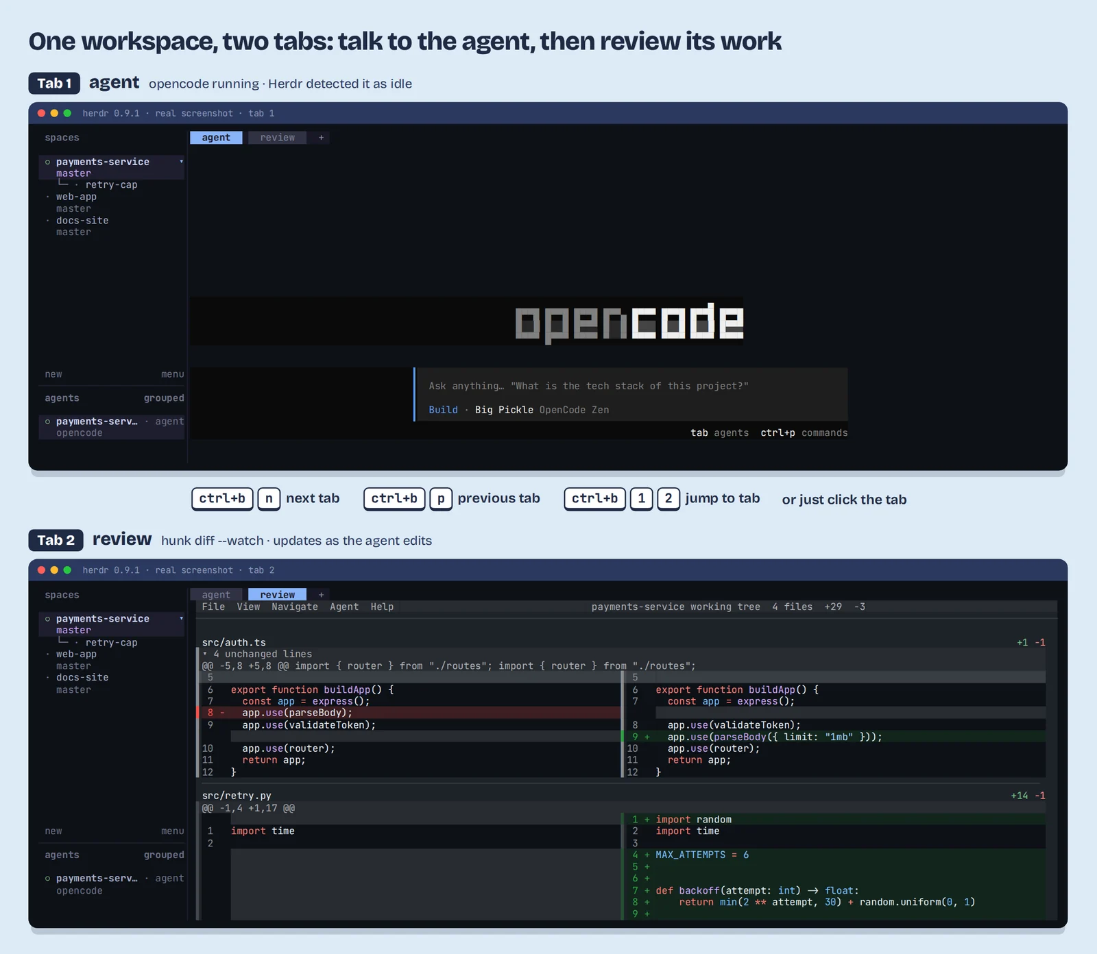Click 'menu' in the tab 1 sidebar
1097x954 pixels.
pyautogui.click(x=173, y=374)
